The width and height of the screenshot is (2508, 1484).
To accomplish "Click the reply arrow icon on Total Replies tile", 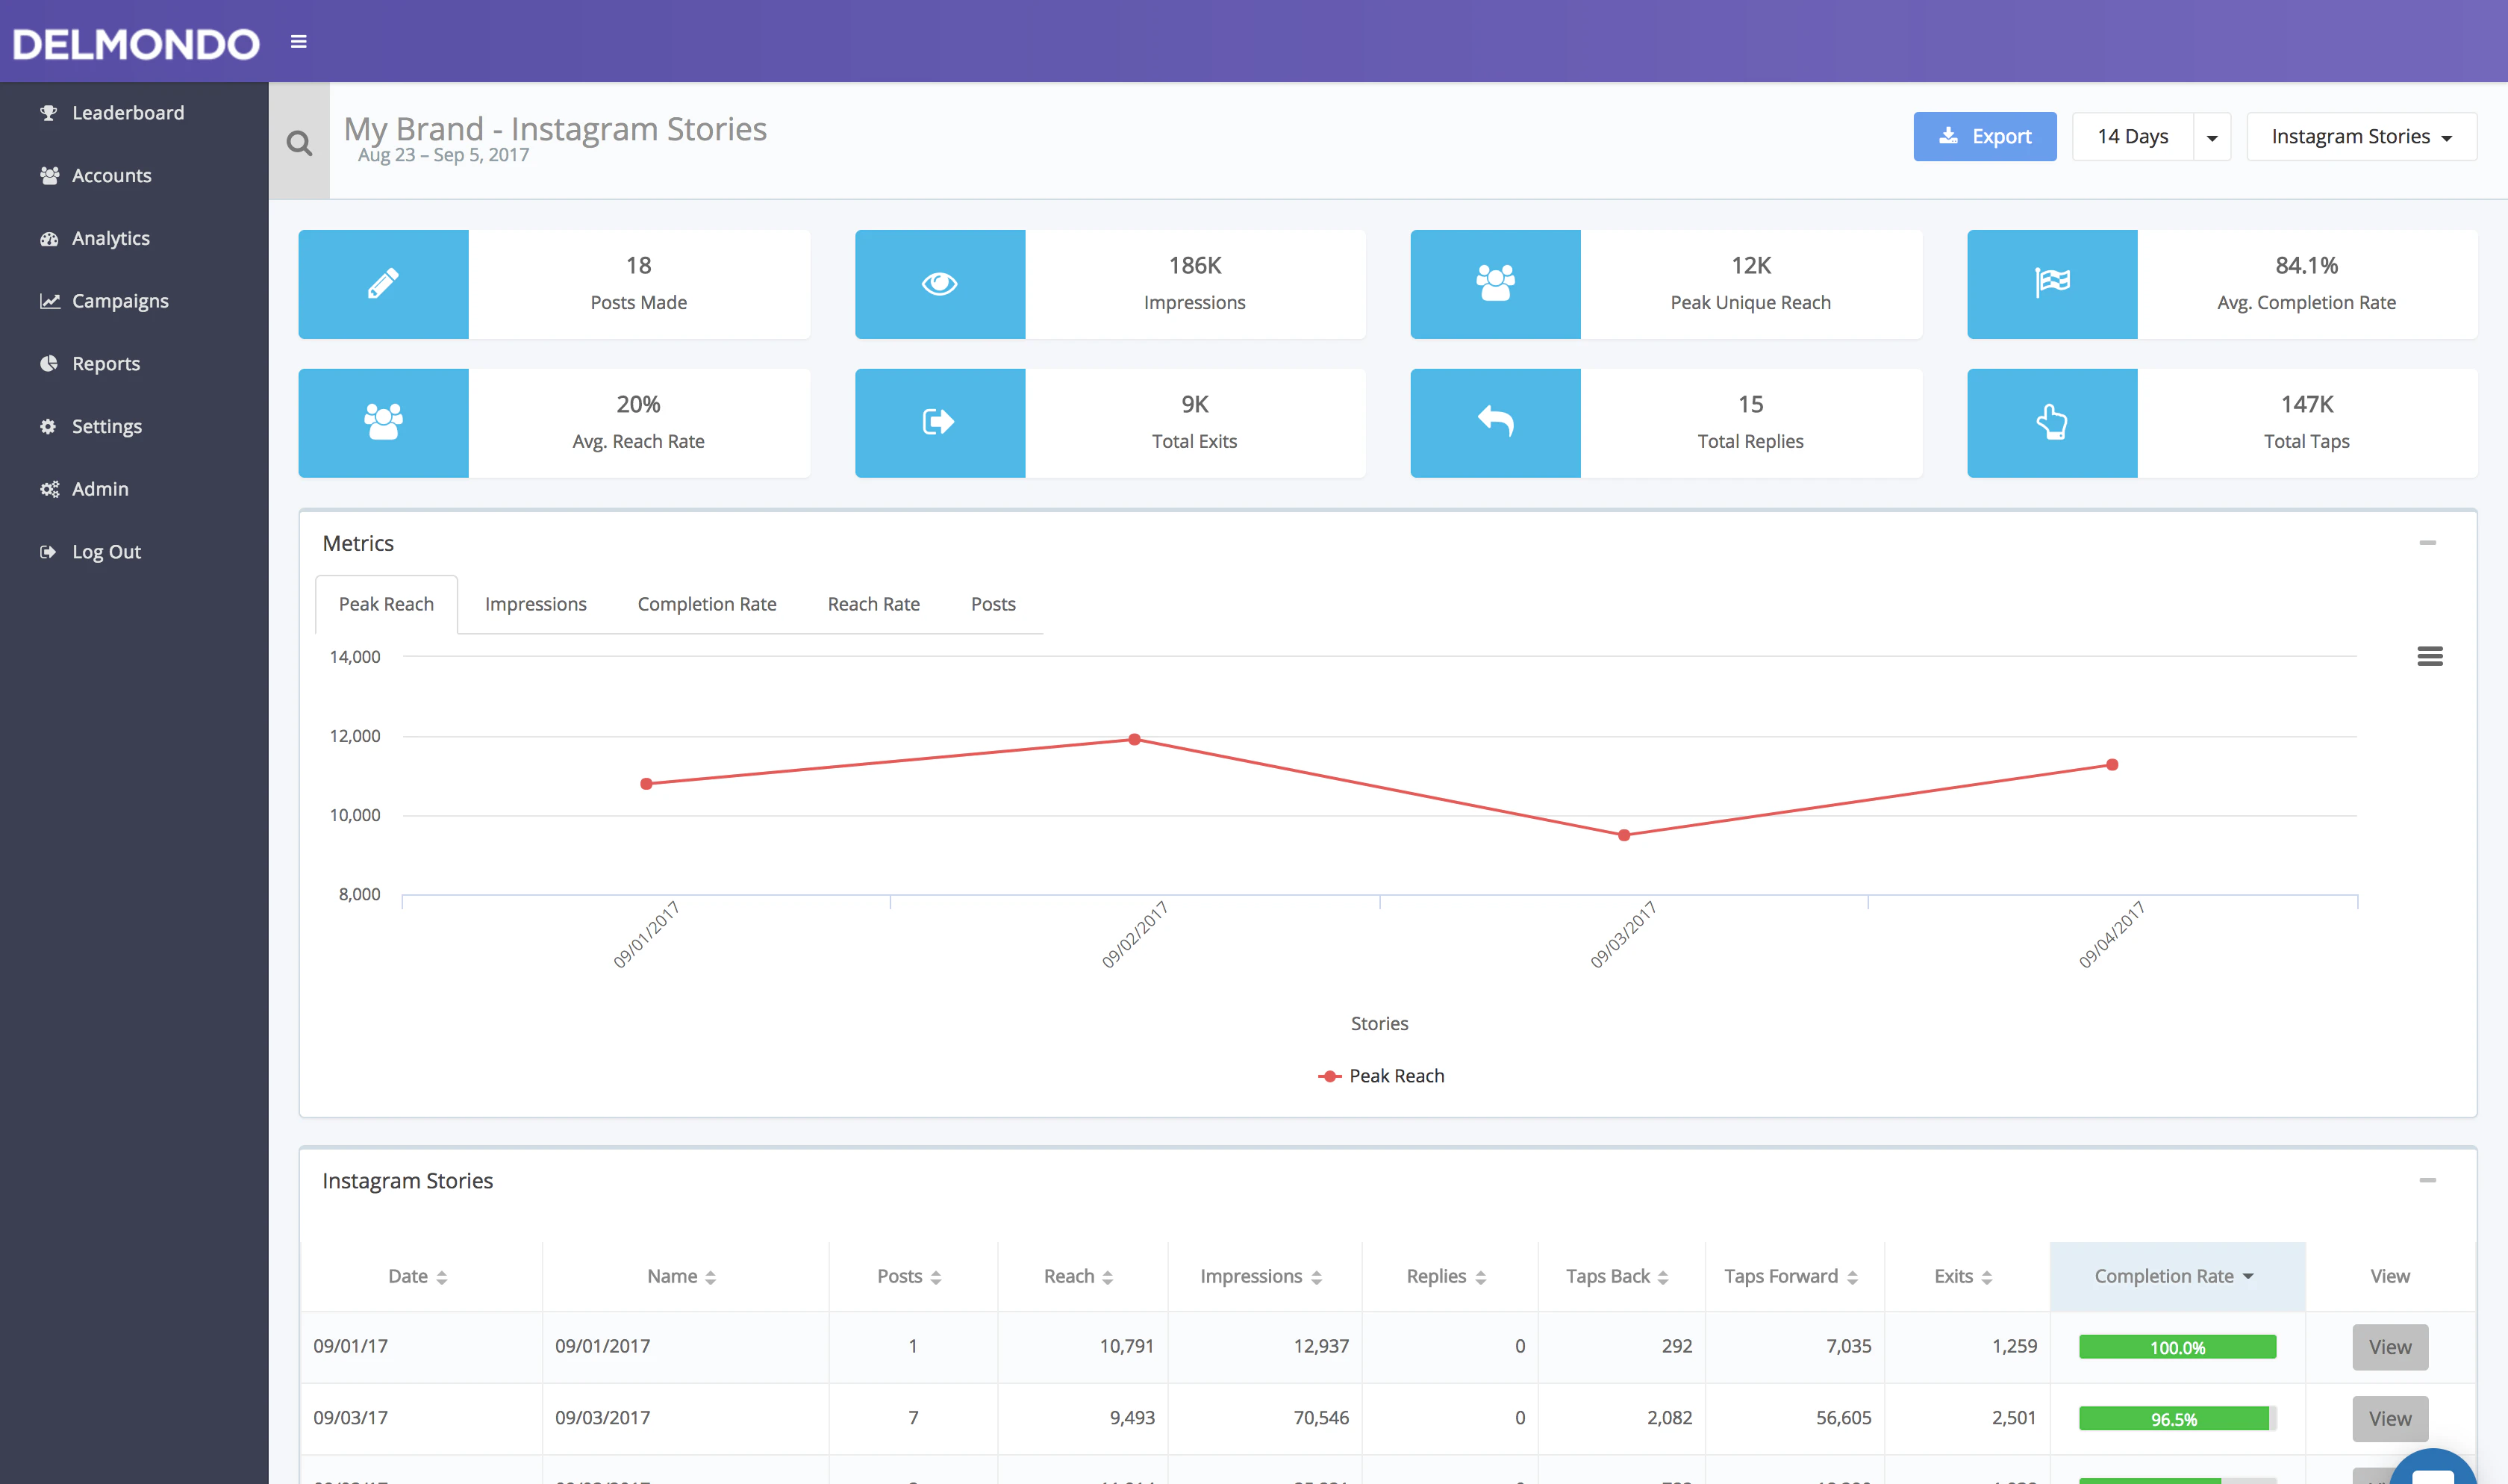I will (1495, 422).
